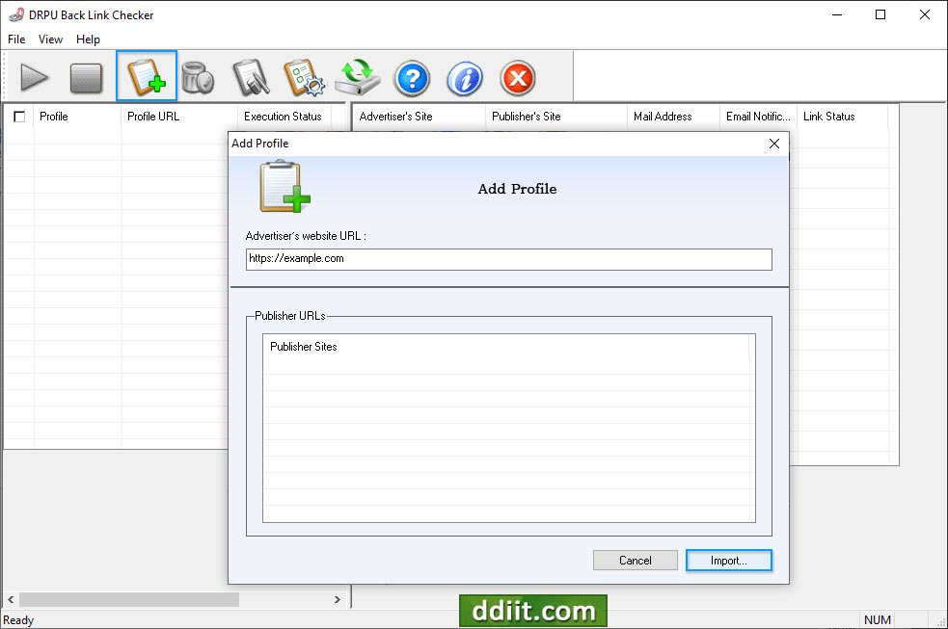948x629 pixels.
Task: Open the View menu
Action: click(50, 39)
